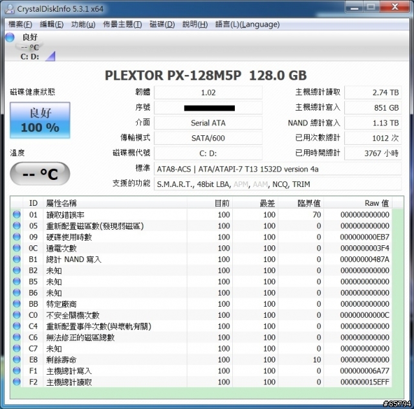Select threshold value 10 in row E8
This screenshot has width=414, height=409.
pos(317,360)
